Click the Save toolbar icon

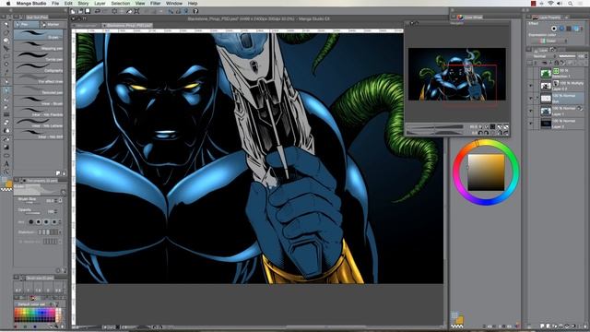pos(88,11)
